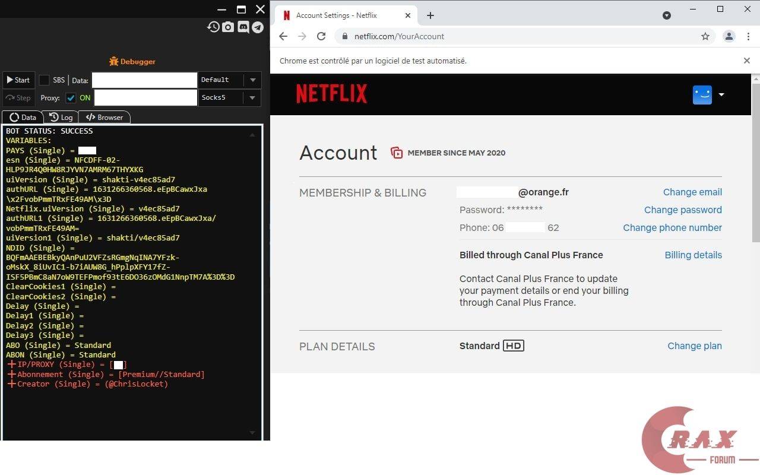Click the up arrow of debugger output scrollbar
Viewport: 760px width, 475px height.
point(252,135)
